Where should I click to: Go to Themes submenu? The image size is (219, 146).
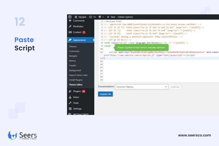click(x=73, y=47)
